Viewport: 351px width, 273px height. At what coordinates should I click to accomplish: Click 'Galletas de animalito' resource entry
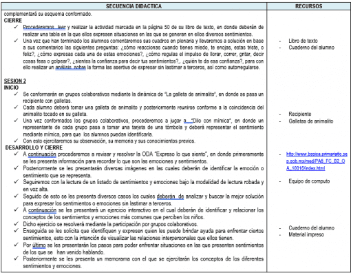(310, 121)
